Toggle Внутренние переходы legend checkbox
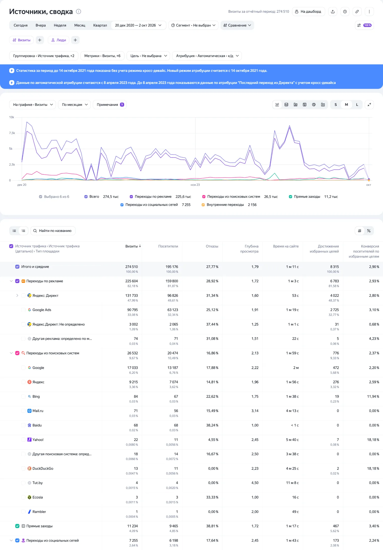This screenshot has width=383, height=550. tap(203, 205)
